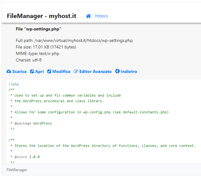Click the <?php opening tag in code
Screen dimensions: 201x177
pos(14,84)
